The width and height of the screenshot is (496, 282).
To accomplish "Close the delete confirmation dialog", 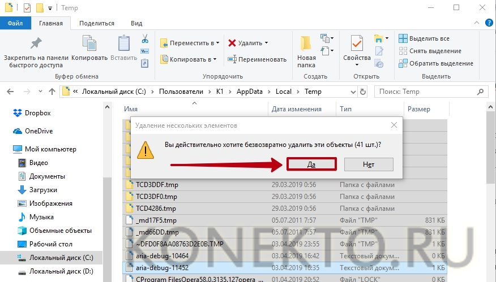I will tap(394, 125).
